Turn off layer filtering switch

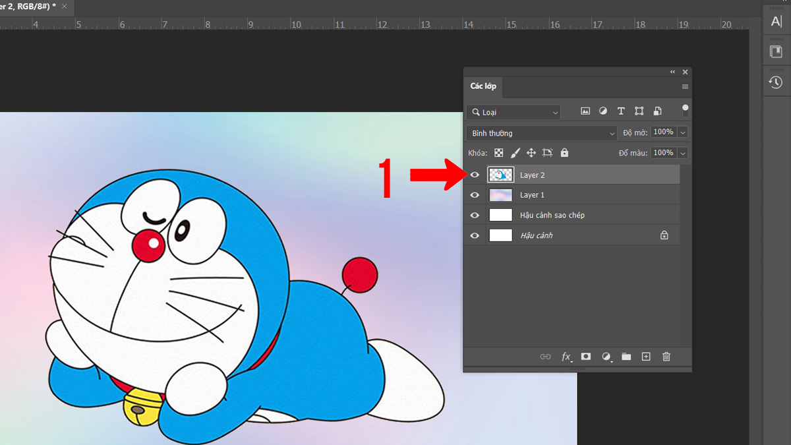click(686, 111)
